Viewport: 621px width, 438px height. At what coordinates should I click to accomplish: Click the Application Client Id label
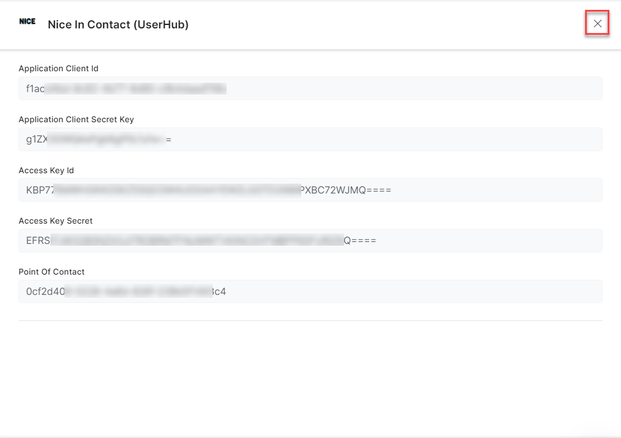(58, 68)
